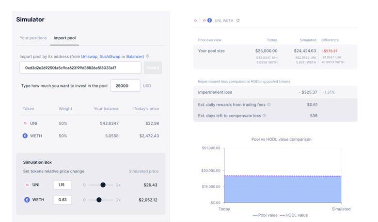Click UNI today's price $22.98
The height and width of the screenshot is (222, 378).
[x=152, y=123]
